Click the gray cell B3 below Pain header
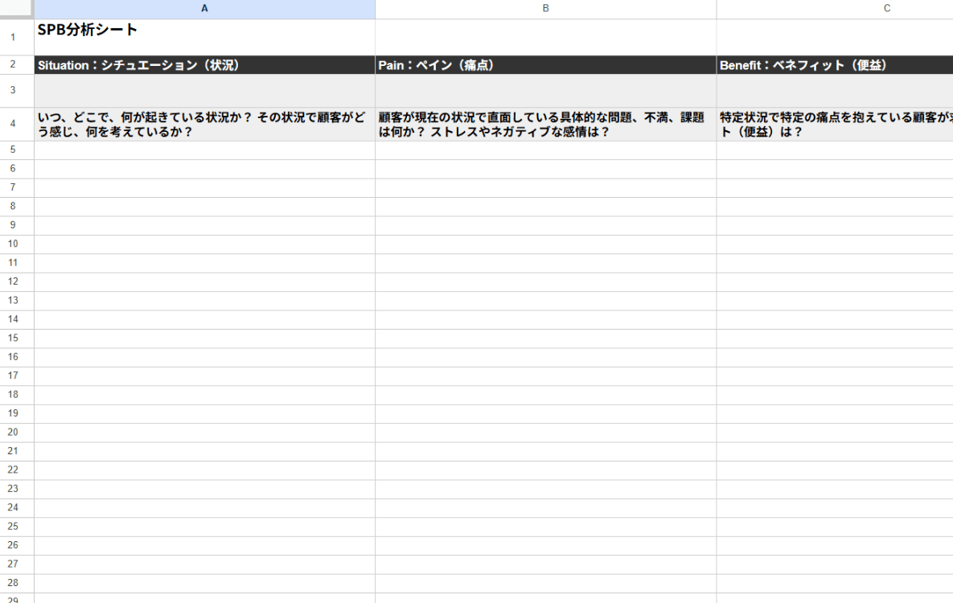Viewport: 953px width, 603px height. [x=545, y=91]
